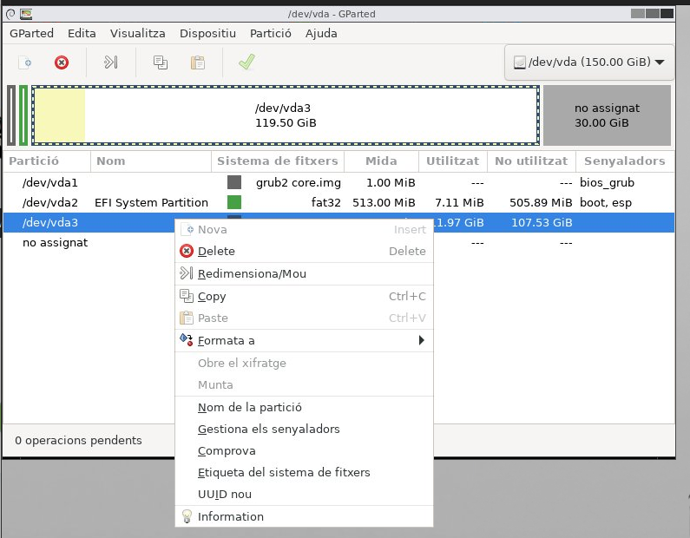The width and height of the screenshot is (690, 538).
Task: Select 'Nom de la partició' entry
Action: click(249, 407)
